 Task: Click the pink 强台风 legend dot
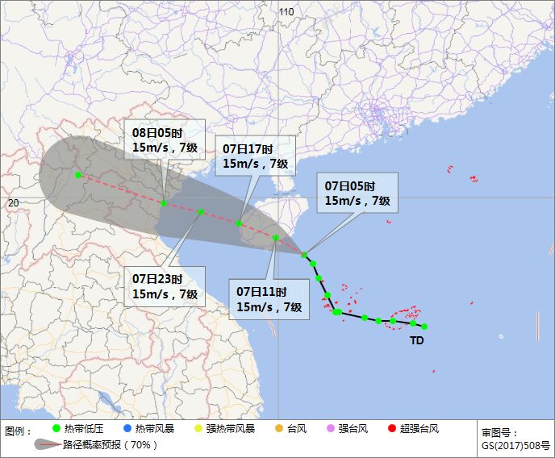pyautogui.click(x=330, y=429)
